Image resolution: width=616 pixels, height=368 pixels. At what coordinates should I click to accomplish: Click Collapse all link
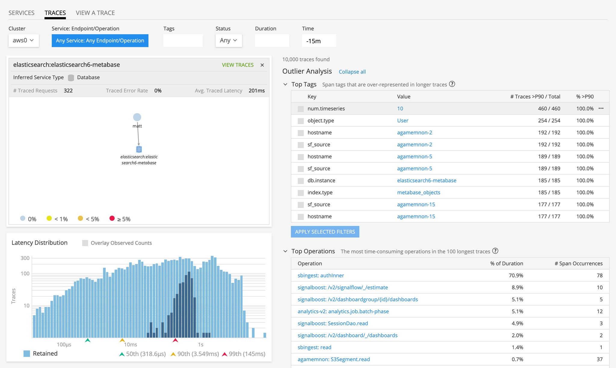pyautogui.click(x=352, y=72)
